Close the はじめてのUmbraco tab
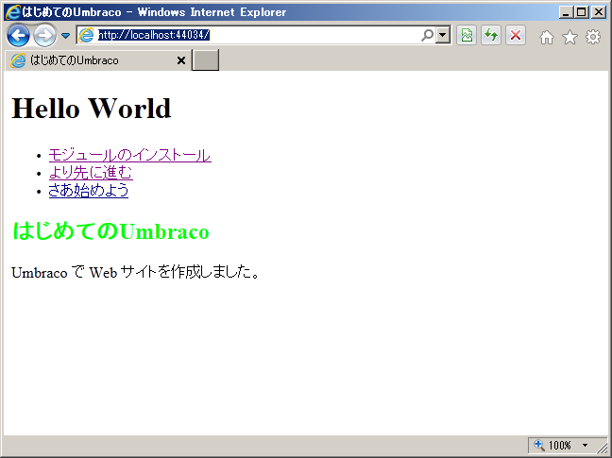Image resolution: width=612 pixels, height=458 pixels. pos(181,60)
